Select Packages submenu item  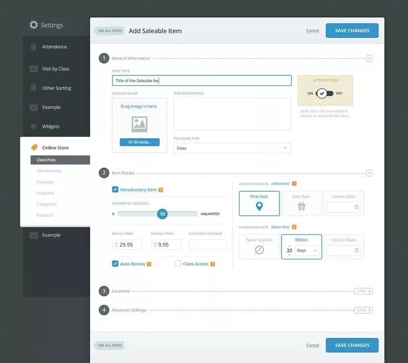coord(45,182)
